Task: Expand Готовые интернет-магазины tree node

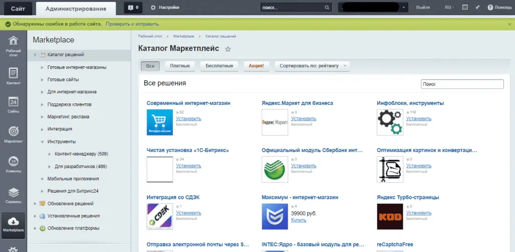Action: pos(42,67)
